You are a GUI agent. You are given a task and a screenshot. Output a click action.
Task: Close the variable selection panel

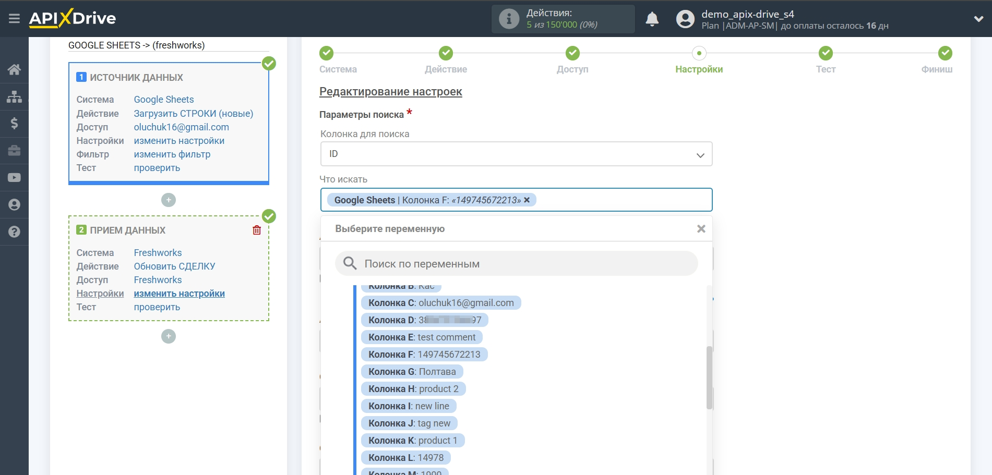point(701,229)
